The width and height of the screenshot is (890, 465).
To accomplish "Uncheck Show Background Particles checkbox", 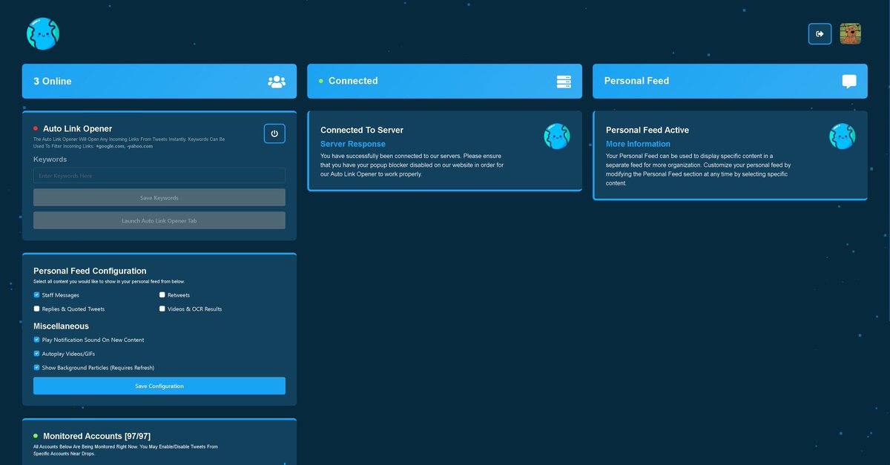I will click(x=36, y=367).
